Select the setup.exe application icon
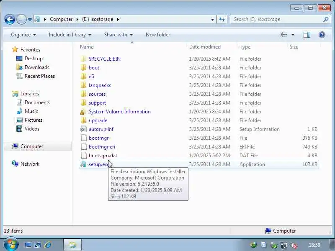 (83, 164)
